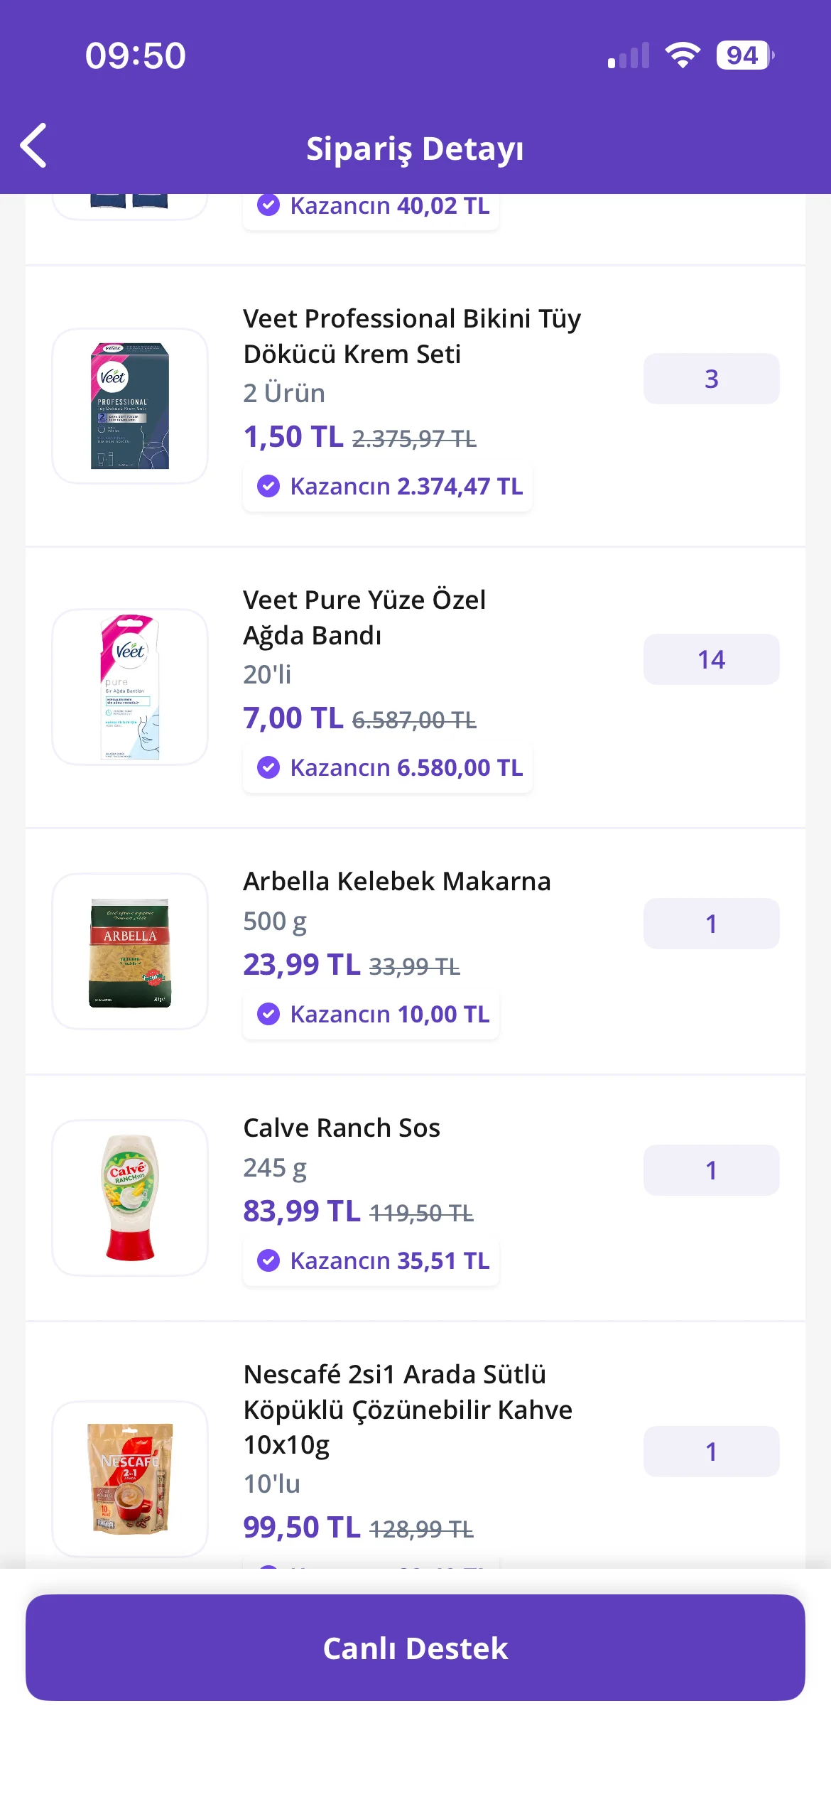831x1799 pixels.
Task: Tap quantity badge showing 14
Action: point(711,659)
